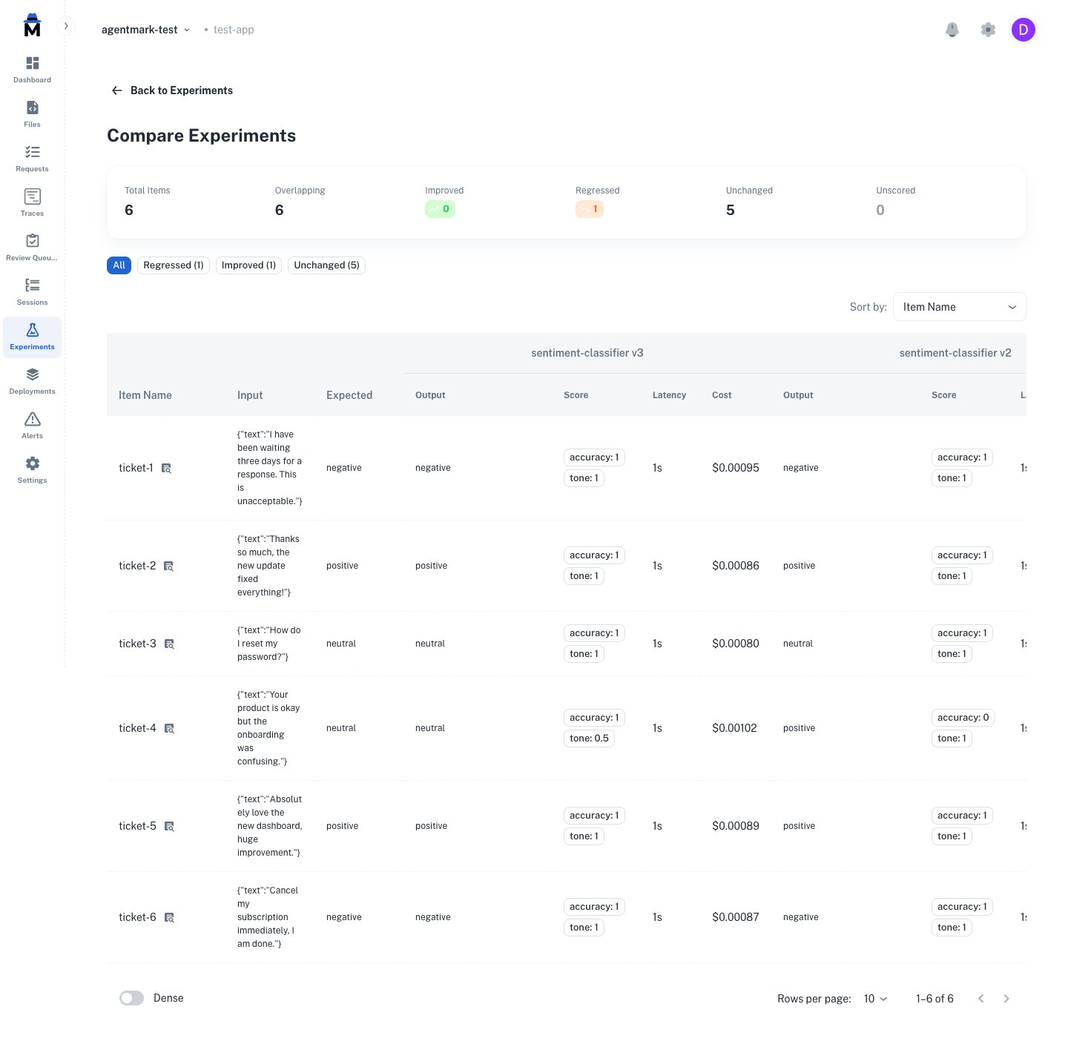Open the user avatar D menu
1068x1064 pixels.
click(x=1023, y=30)
